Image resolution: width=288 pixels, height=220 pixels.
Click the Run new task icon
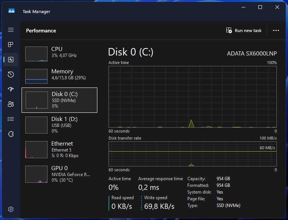[x=229, y=31]
